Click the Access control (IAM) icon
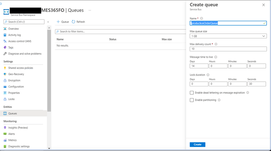The width and height of the screenshot is (271, 151). click(x=5, y=41)
